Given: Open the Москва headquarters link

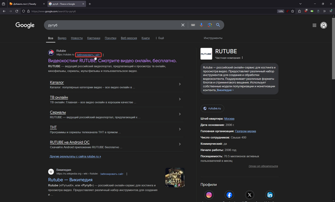Looking at the screenshot, I should [229, 119].
